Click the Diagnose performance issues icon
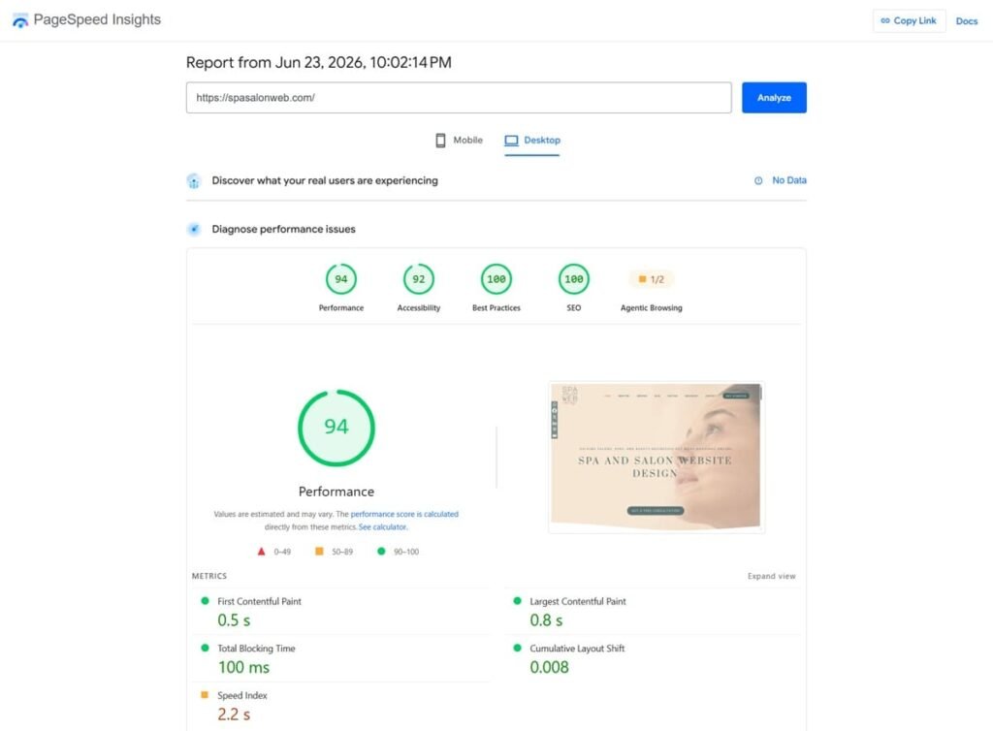 click(x=194, y=229)
